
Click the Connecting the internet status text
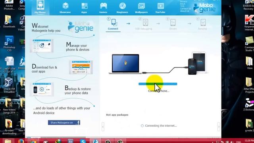click(x=161, y=126)
